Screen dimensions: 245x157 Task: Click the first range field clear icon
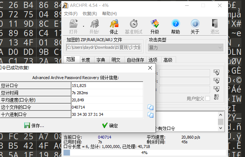[216, 73]
